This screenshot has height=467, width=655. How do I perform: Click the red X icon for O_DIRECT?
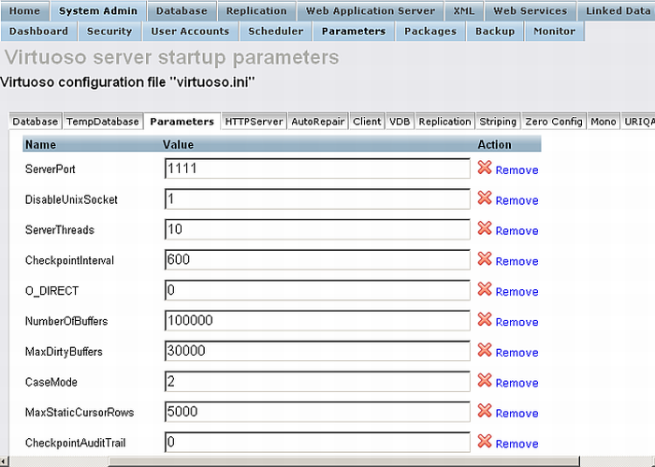coord(485,289)
